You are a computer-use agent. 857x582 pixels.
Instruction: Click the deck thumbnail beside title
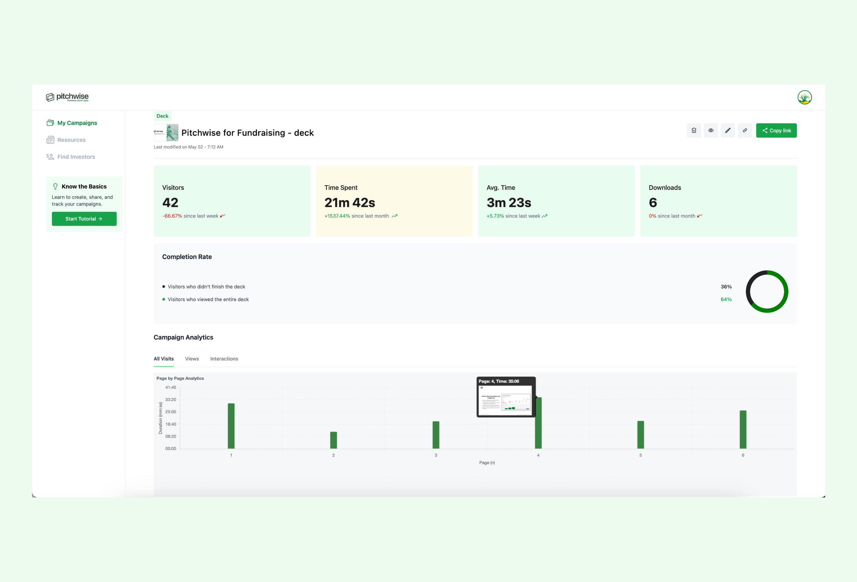click(x=166, y=132)
